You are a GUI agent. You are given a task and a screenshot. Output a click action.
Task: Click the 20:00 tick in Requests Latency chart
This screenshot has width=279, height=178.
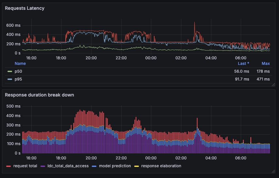coord(91,58)
